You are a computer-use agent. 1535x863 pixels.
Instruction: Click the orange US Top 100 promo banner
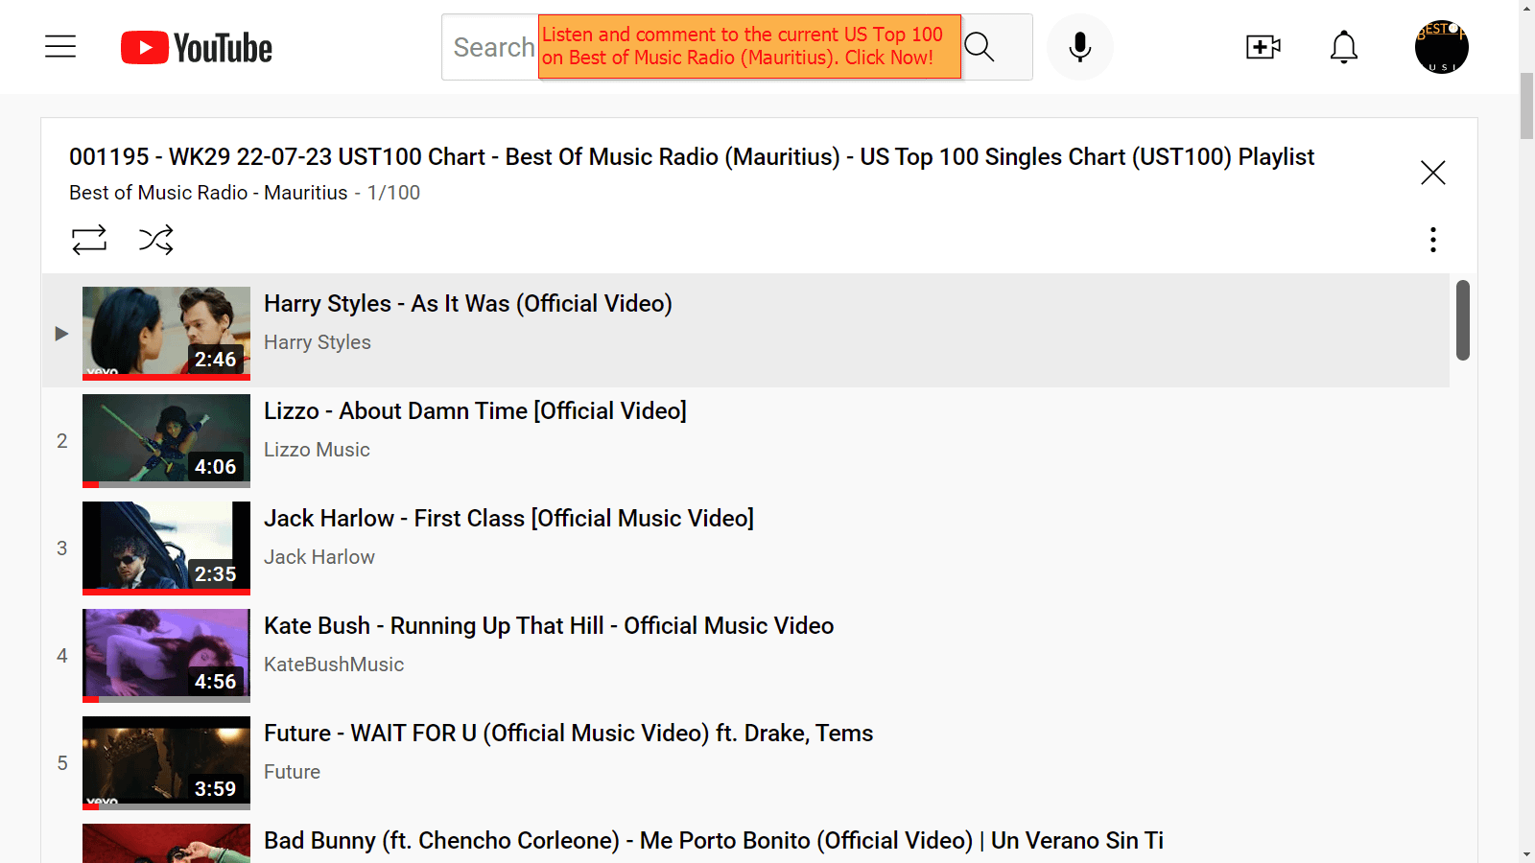749,46
